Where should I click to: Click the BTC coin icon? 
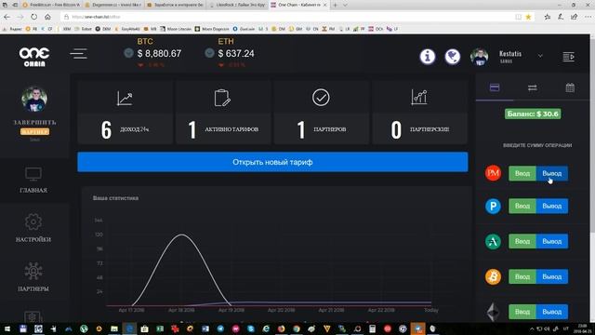128,53
